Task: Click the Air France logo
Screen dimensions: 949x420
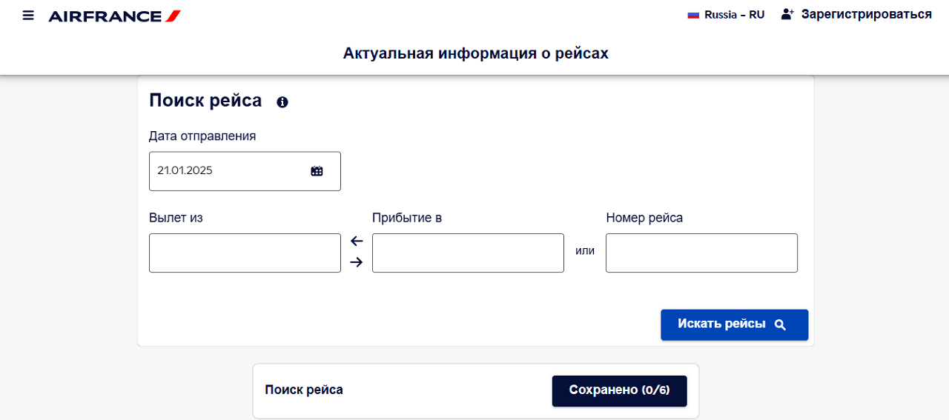Action: (114, 16)
